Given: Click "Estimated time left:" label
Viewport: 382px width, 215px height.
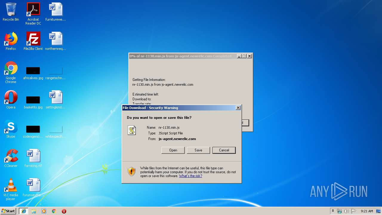Looking at the screenshot, I should (x=146, y=94).
